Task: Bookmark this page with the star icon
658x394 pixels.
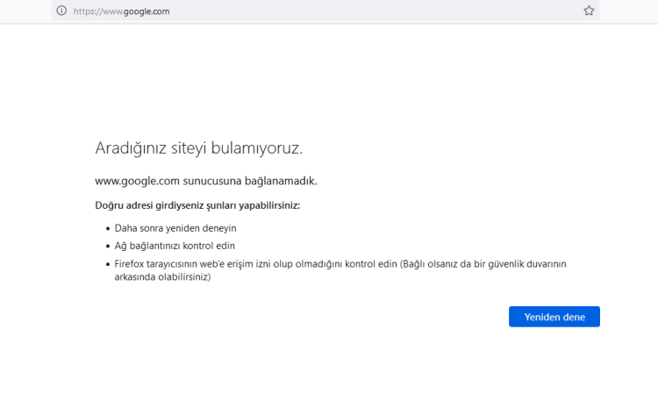Action: coord(589,11)
